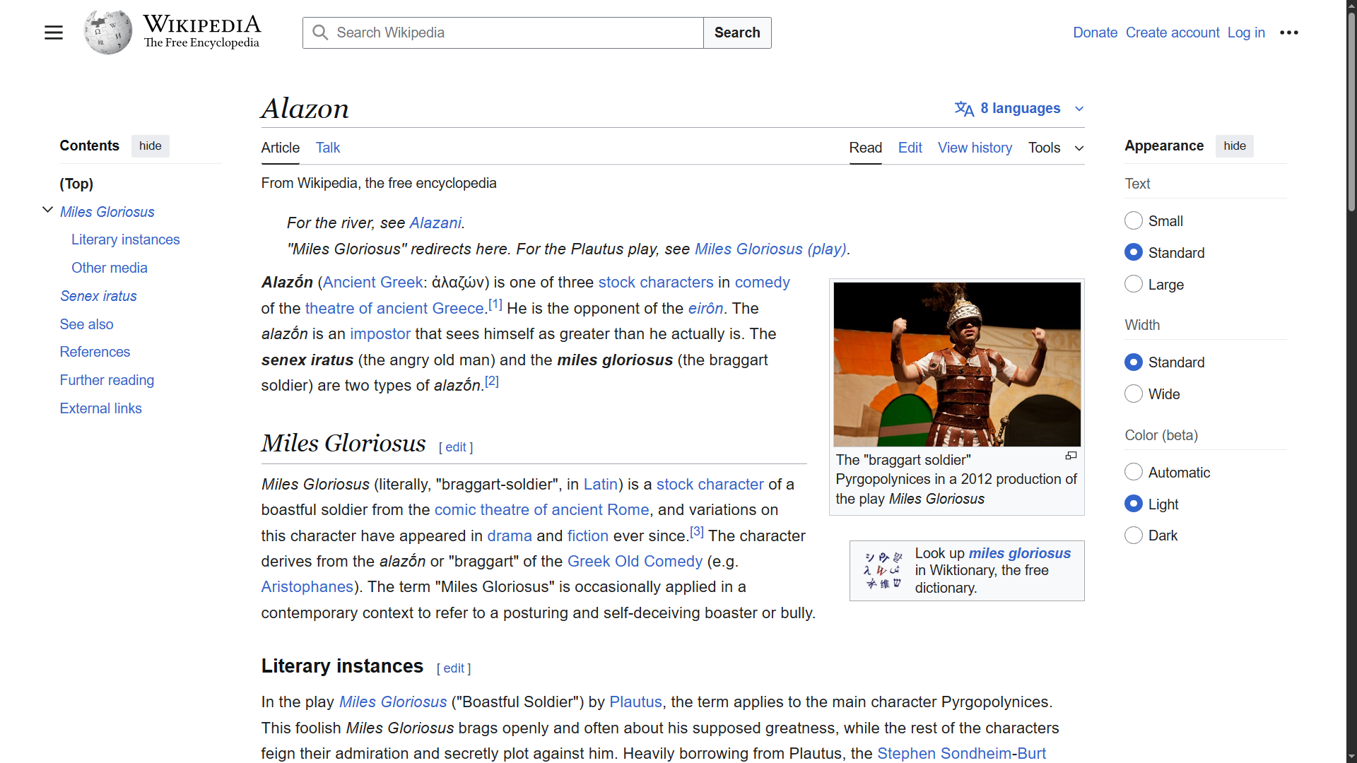Enlarge the braggart soldier image icon
The height and width of the screenshot is (763, 1357).
1071,456
